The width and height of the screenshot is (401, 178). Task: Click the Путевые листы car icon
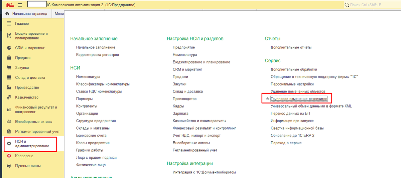click(x=9, y=166)
